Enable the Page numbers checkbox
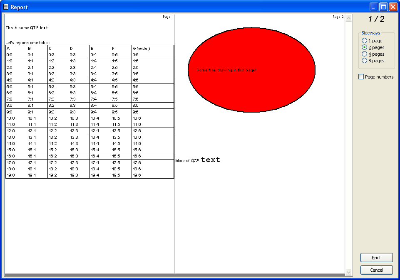This screenshot has height=280, width=400. coord(361,77)
